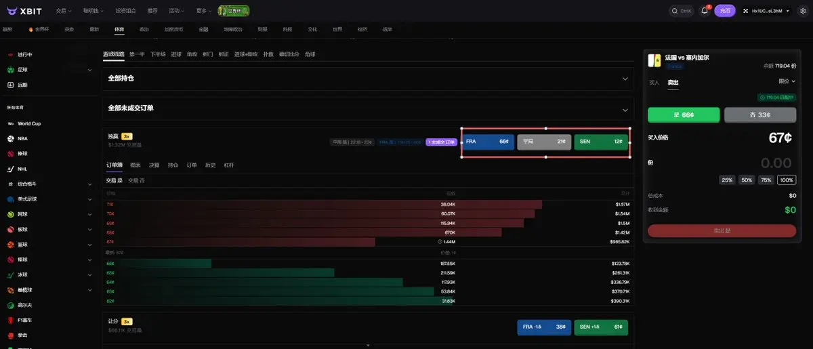This screenshot has width=813, height=349.
Task: Open 拳击 boxing in sidebar
Action: (18, 335)
